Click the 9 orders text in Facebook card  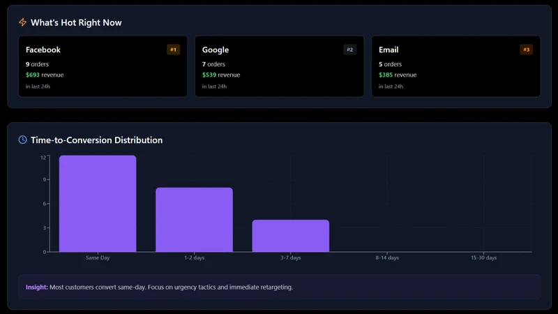tap(37, 64)
